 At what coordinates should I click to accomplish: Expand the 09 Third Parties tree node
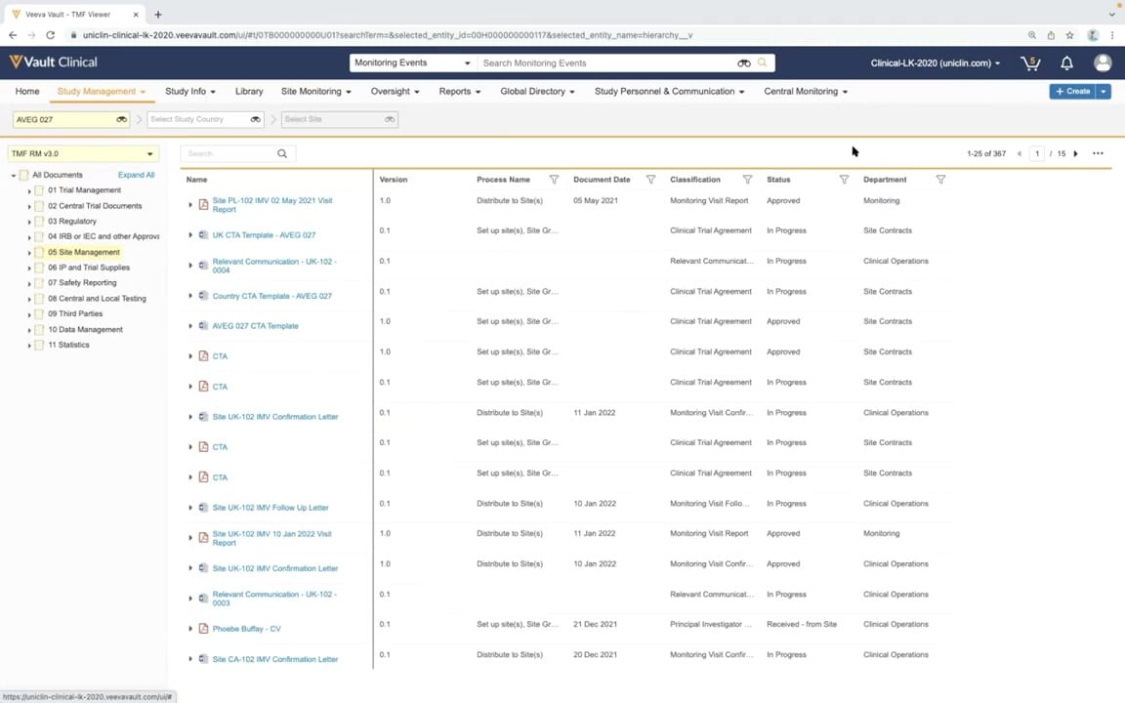(x=29, y=314)
